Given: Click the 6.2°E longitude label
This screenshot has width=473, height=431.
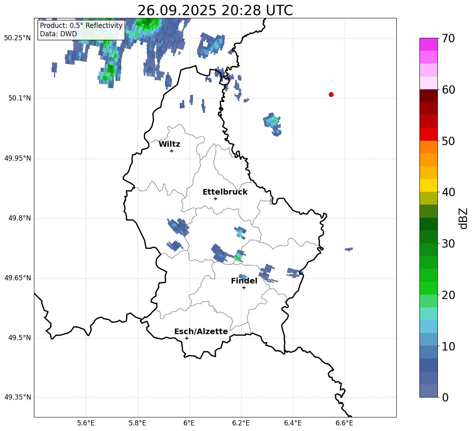Looking at the screenshot, I should click(x=241, y=423).
